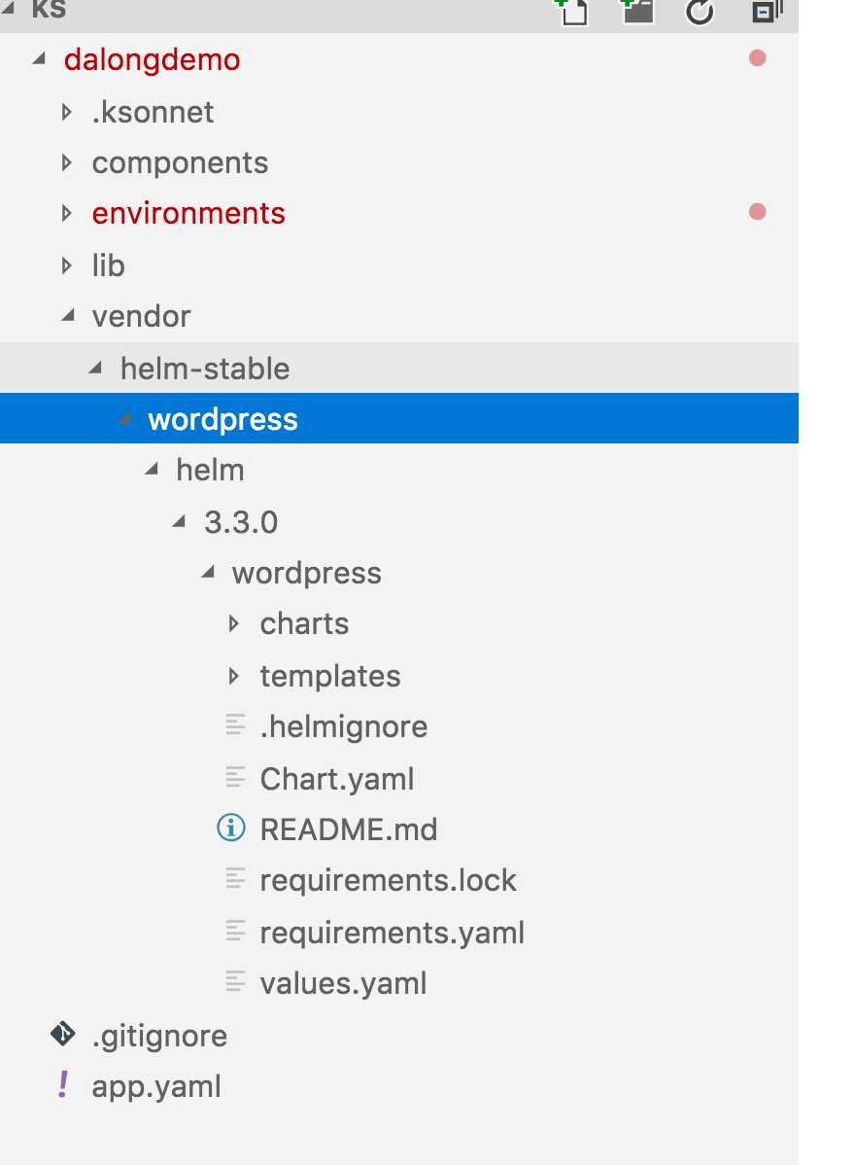Collapse the vendor folder arrow
855x1165 pixels.
click(68, 315)
